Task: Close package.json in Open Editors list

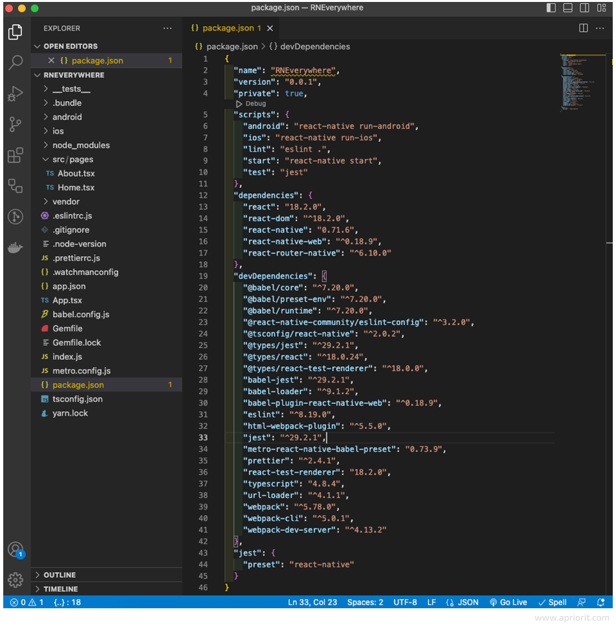Action: click(51, 60)
